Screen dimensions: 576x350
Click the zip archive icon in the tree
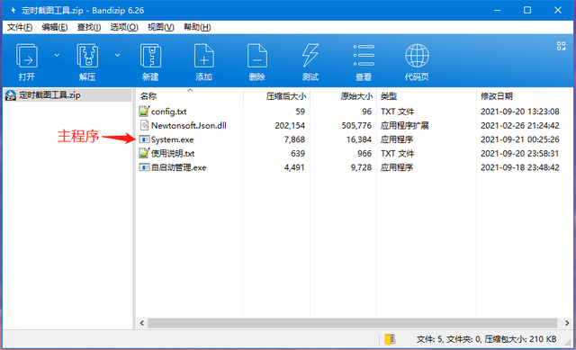point(11,95)
